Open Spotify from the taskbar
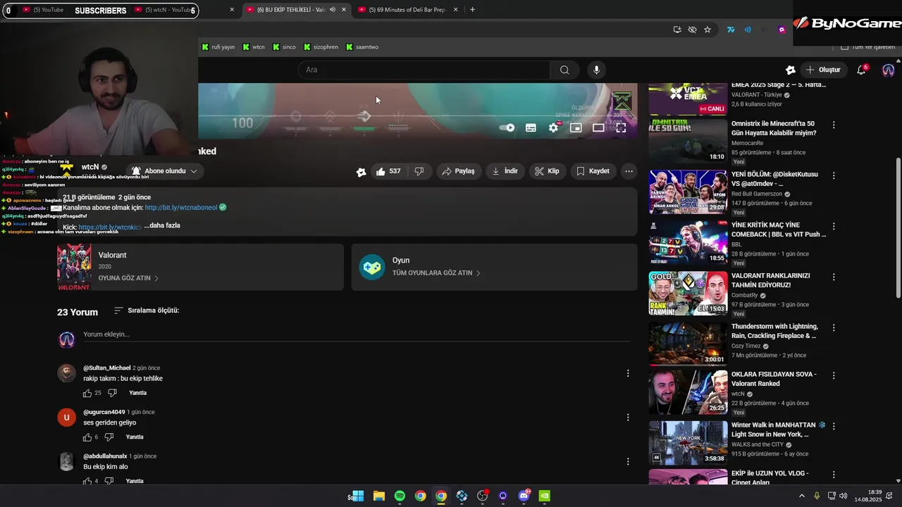The image size is (902, 507). tap(400, 496)
